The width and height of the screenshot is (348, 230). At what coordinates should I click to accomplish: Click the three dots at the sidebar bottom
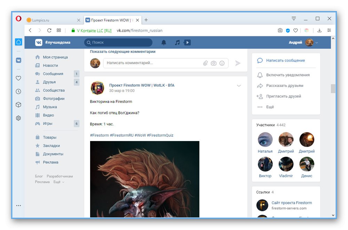coord(19,206)
